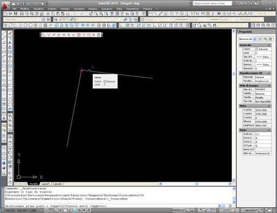Click the parallel constraint icon on floating toolbar

(x=54, y=35)
